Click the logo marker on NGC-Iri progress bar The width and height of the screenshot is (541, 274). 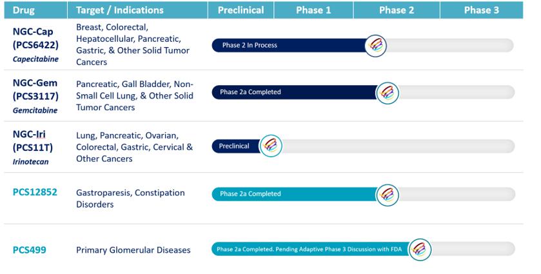[x=271, y=146]
